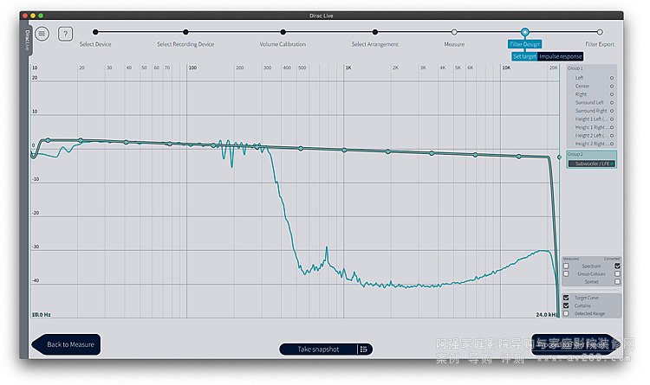The image size is (650, 385).
Task: Uncheck the Target Curve checkbox
Action: pos(566,297)
